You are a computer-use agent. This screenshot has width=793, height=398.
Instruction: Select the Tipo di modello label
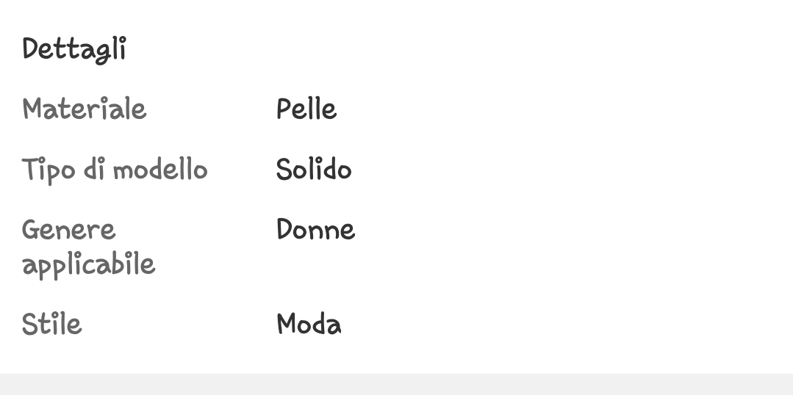coord(115,170)
